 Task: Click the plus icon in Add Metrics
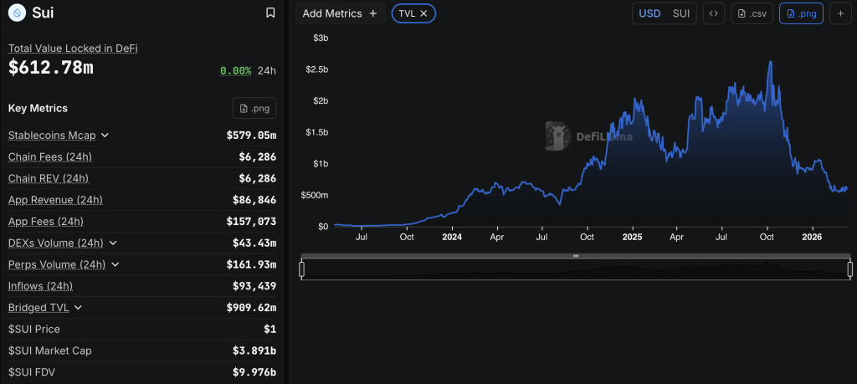click(x=373, y=13)
